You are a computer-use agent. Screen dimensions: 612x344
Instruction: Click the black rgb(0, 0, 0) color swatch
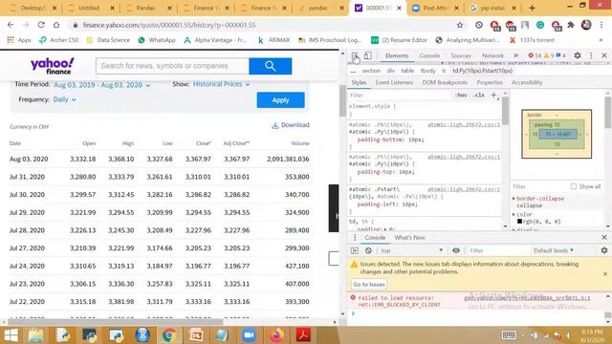click(519, 222)
